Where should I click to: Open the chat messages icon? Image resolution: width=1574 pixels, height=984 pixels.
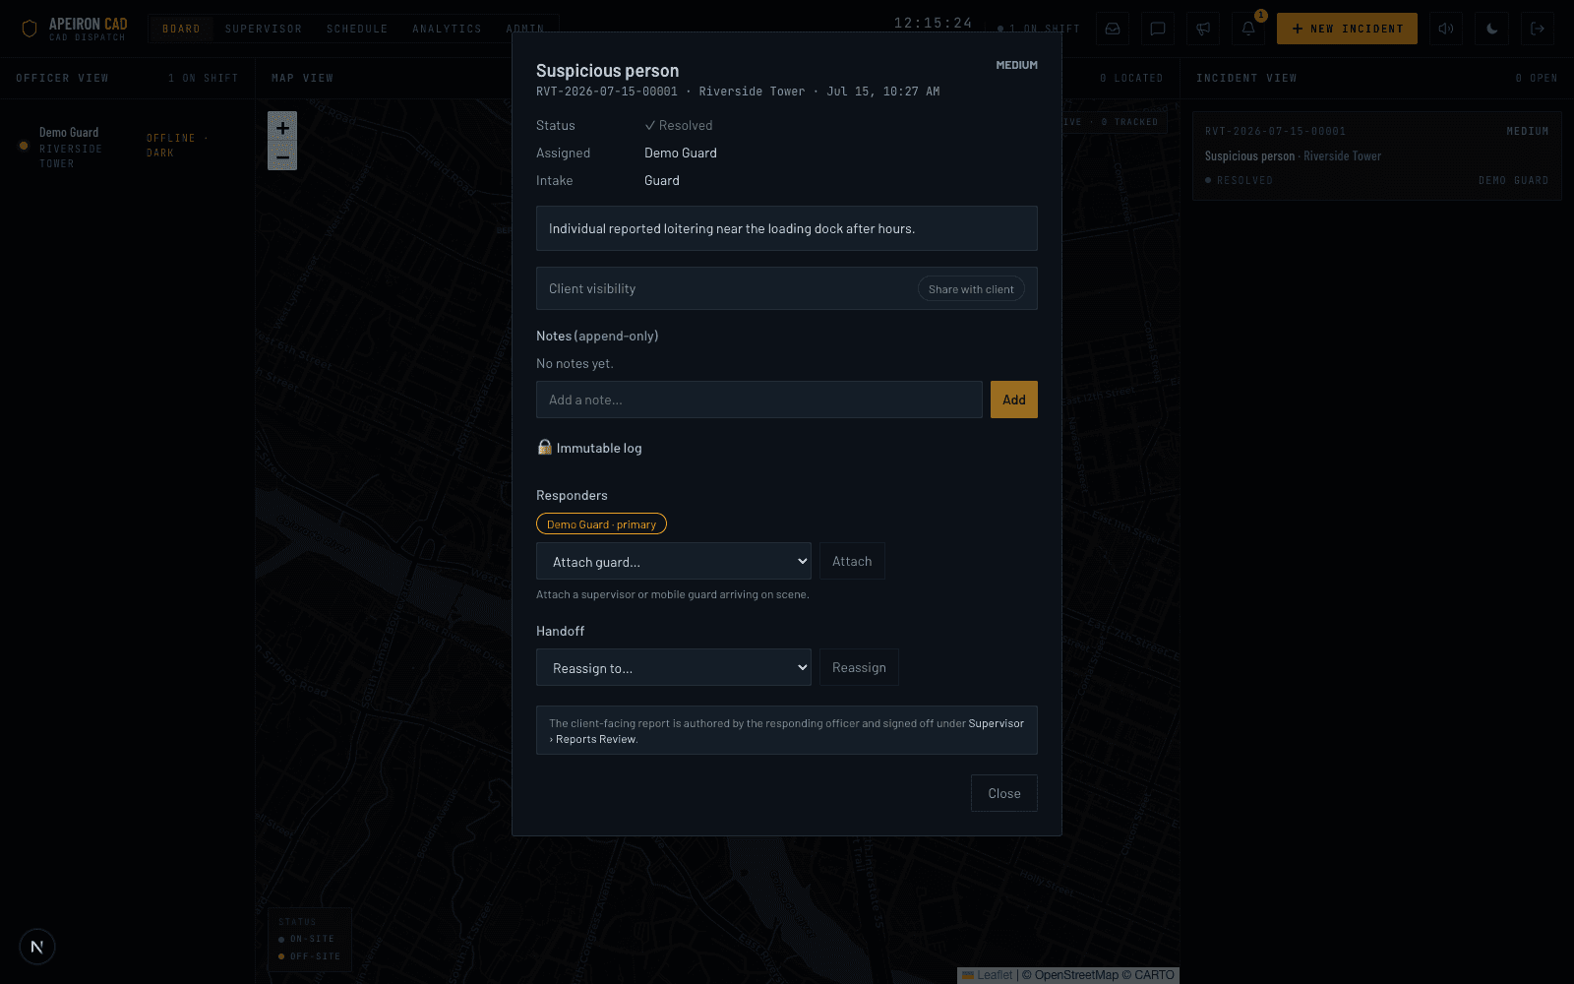coord(1158,29)
